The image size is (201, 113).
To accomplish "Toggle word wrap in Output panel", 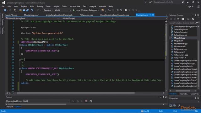I will pyautogui.click(x=91, y=101).
